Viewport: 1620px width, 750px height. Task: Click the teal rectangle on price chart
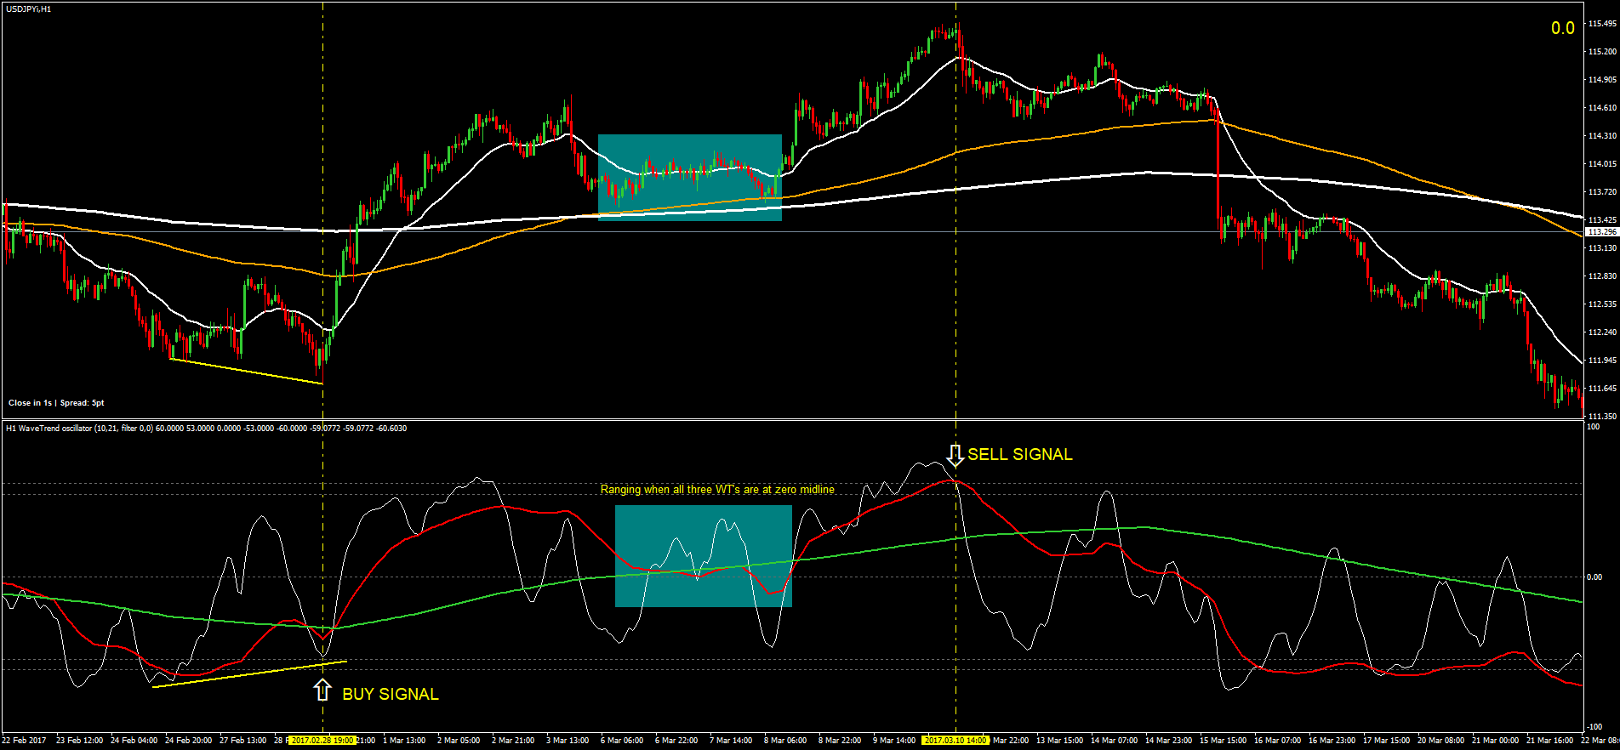tap(690, 178)
